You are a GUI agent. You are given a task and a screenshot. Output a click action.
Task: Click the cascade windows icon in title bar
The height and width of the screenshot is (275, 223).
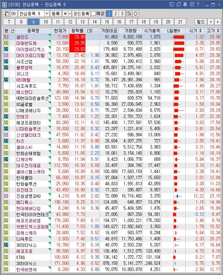coord(178,4)
